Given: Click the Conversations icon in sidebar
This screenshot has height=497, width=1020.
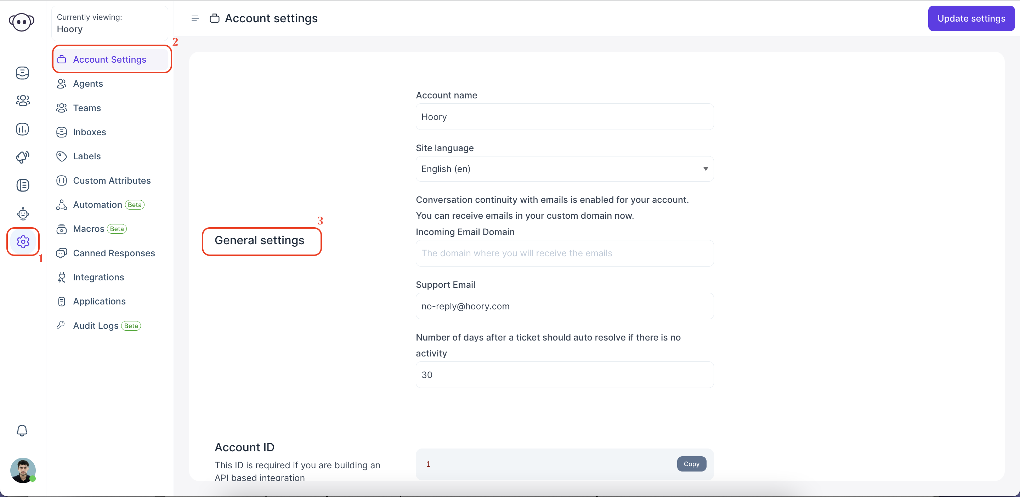Looking at the screenshot, I should coord(22,73).
